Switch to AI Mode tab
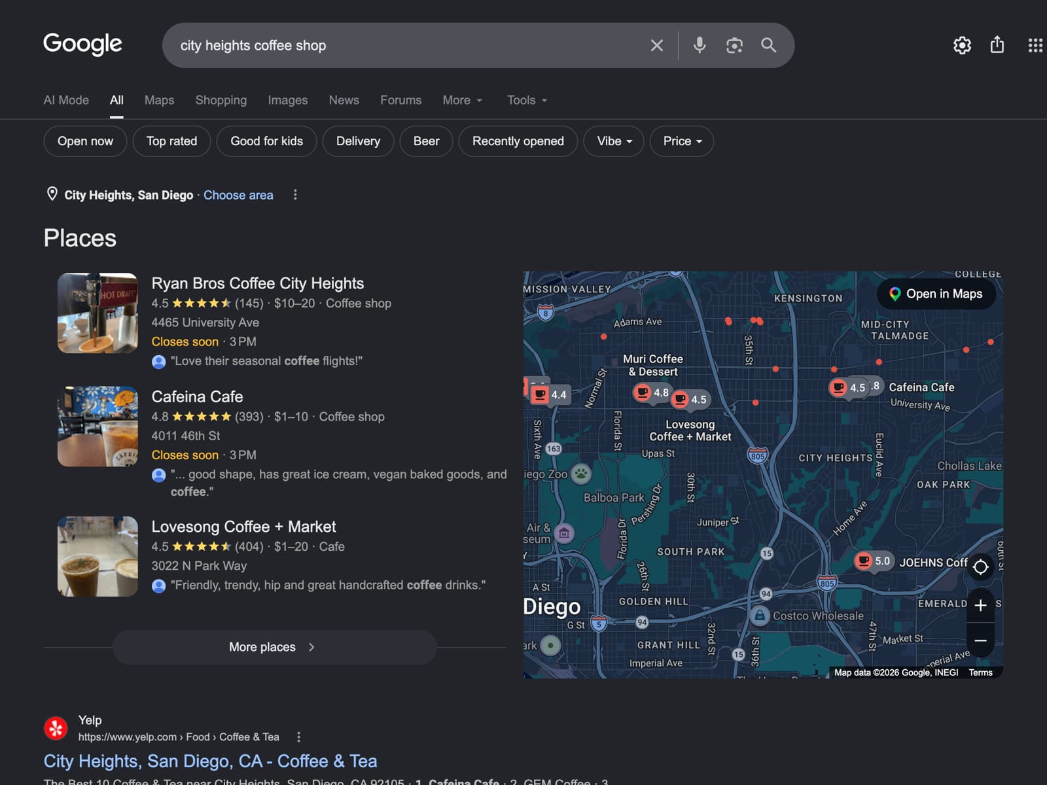Image resolution: width=1047 pixels, height=785 pixels. tap(66, 100)
